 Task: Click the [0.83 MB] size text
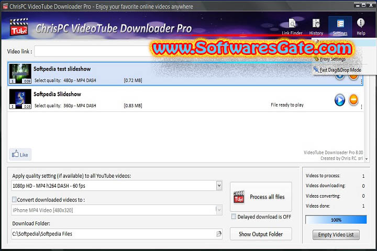coord(132,106)
